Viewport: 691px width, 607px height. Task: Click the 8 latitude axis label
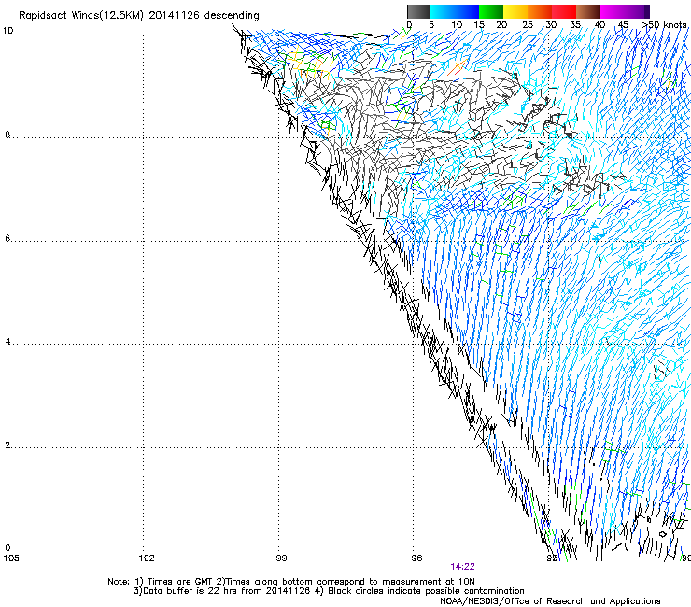click(x=7, y=134)
